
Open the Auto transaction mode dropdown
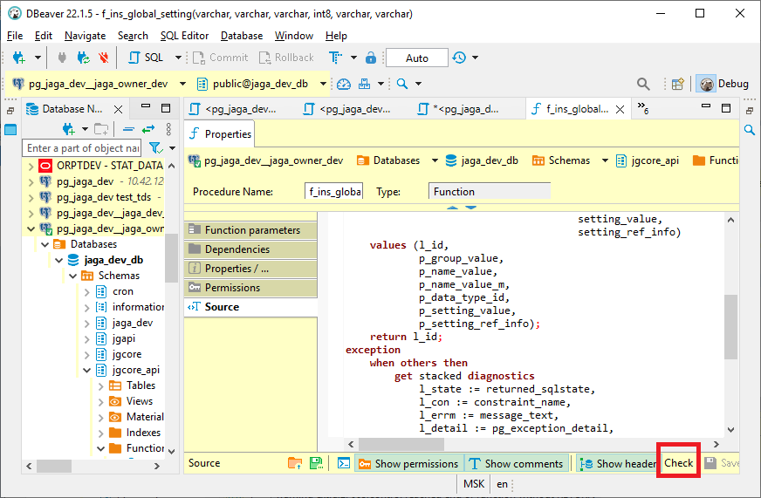[417, 58]
